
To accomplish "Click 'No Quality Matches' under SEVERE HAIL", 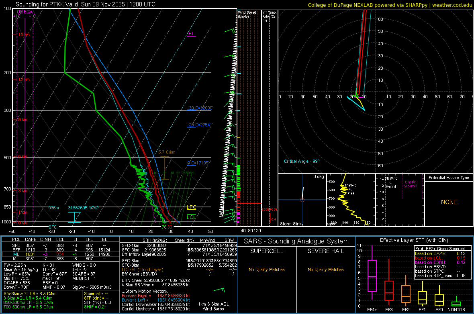I will pyautogui.click(x=325, y=269).
